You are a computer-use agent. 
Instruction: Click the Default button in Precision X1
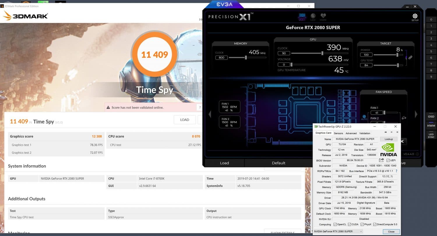(279, 163)
